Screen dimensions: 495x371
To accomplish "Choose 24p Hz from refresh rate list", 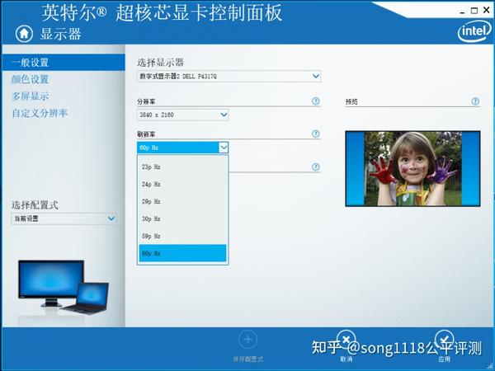I will [x=183, y=184].
